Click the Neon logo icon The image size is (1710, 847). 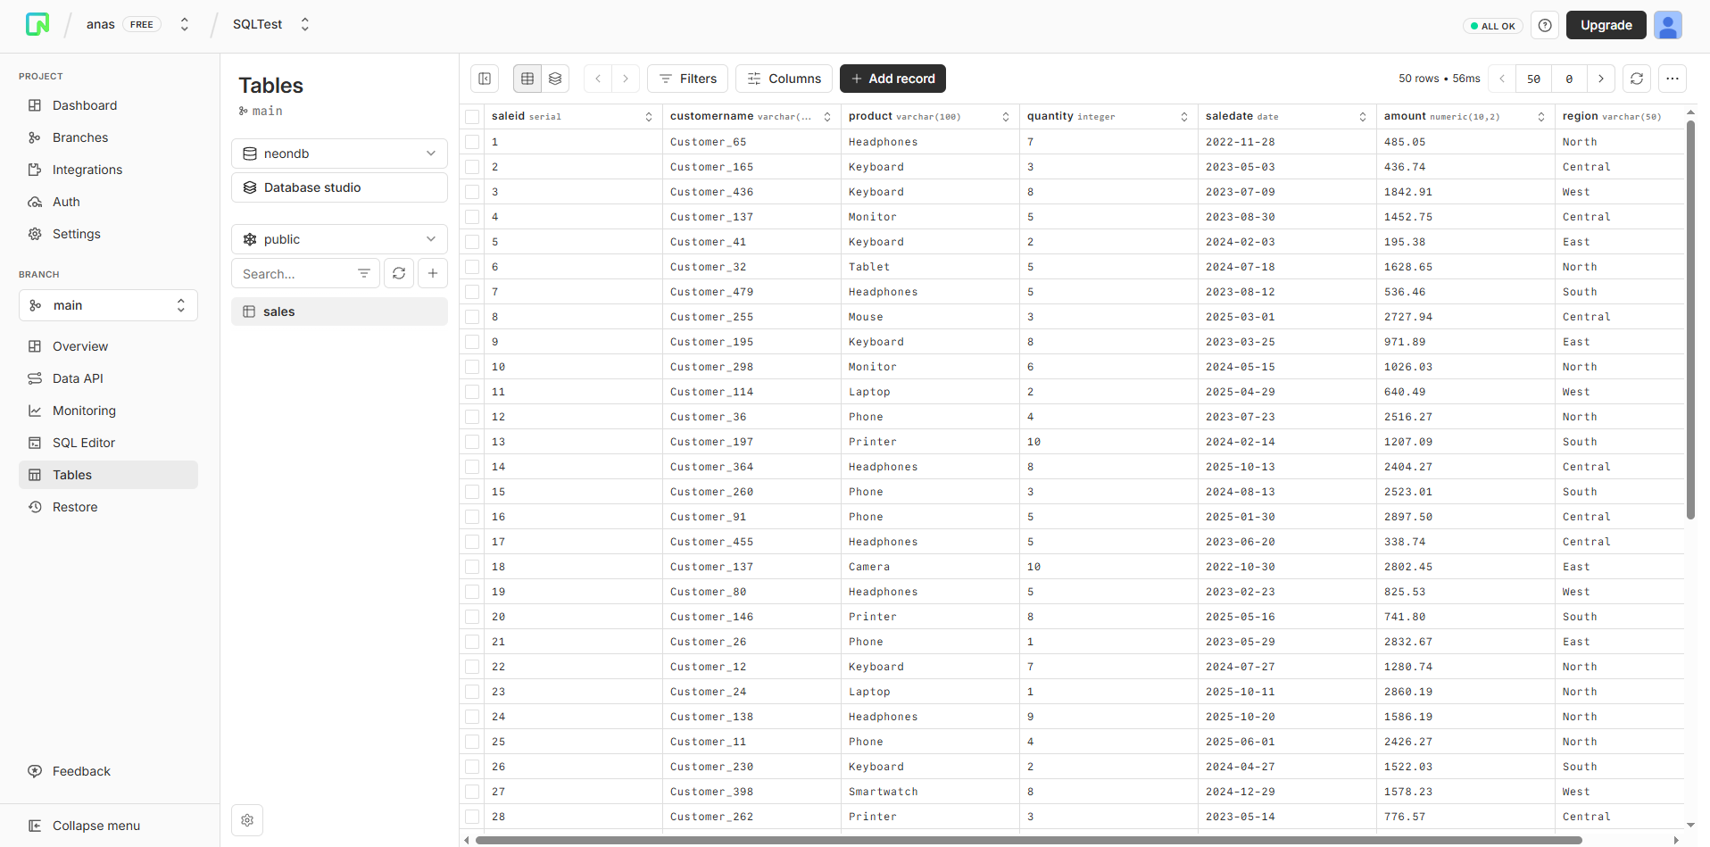(37, 24)
